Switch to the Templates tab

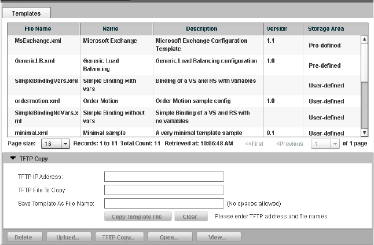(x=26, y=13)
